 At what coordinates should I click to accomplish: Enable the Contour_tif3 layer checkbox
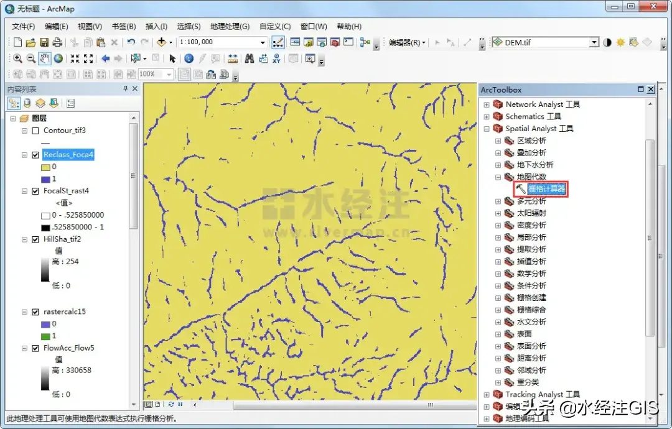point(35,131)
